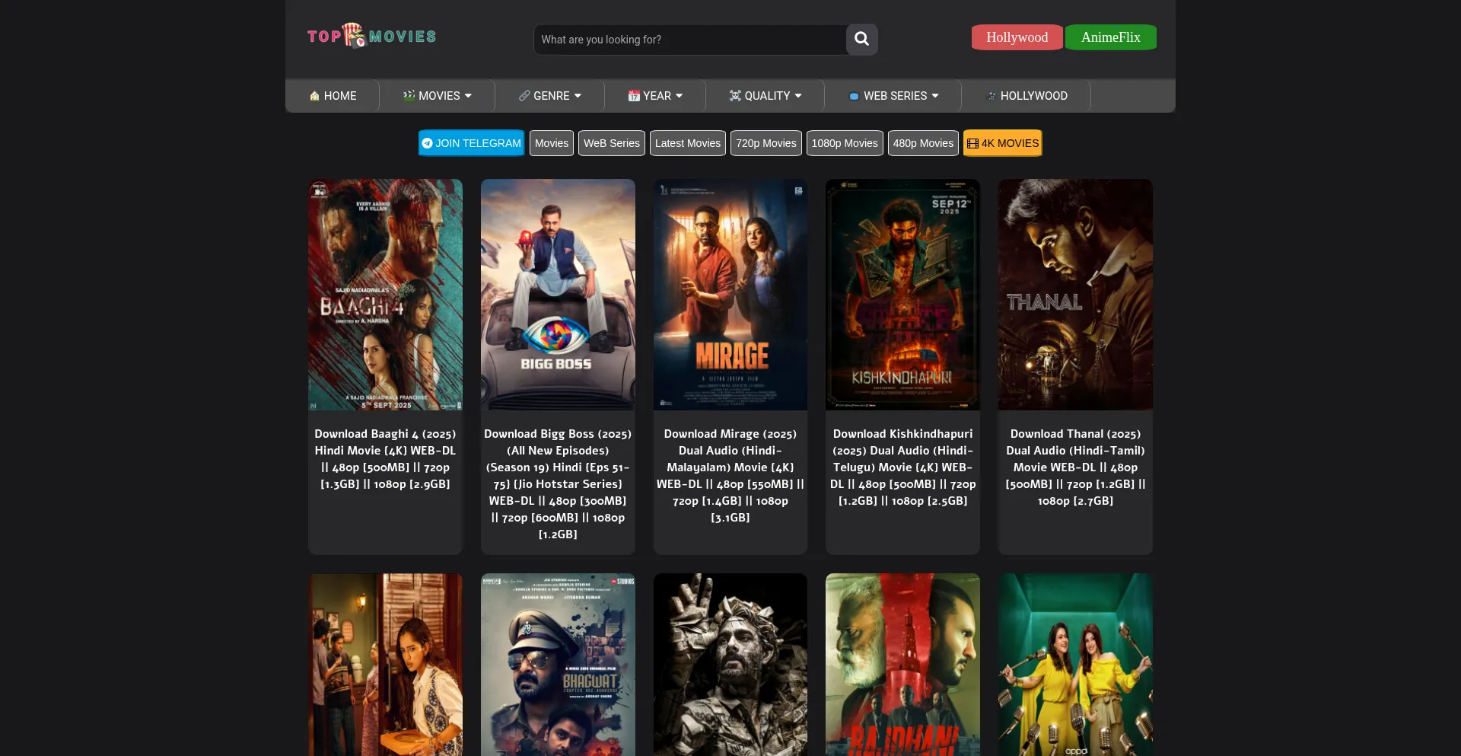Click the Top Movies popcorn logo
The image size is (1461, 756).
coord(371,36)
